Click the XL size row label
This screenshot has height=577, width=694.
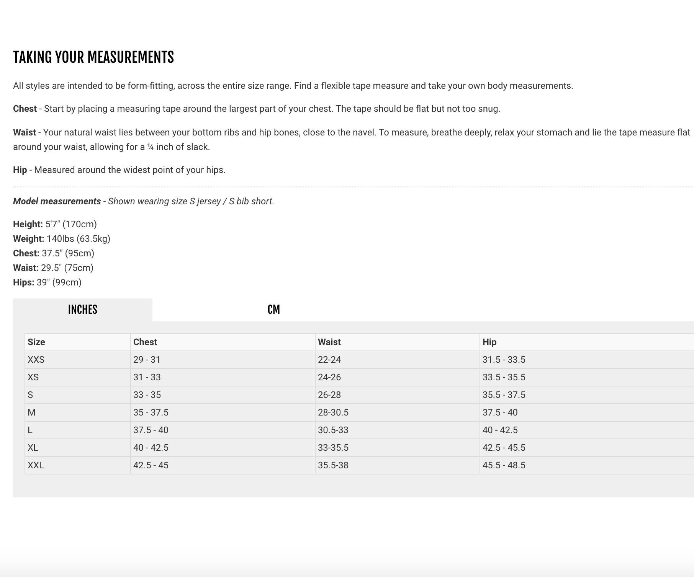pyautogui.click(x=33, y=448)
